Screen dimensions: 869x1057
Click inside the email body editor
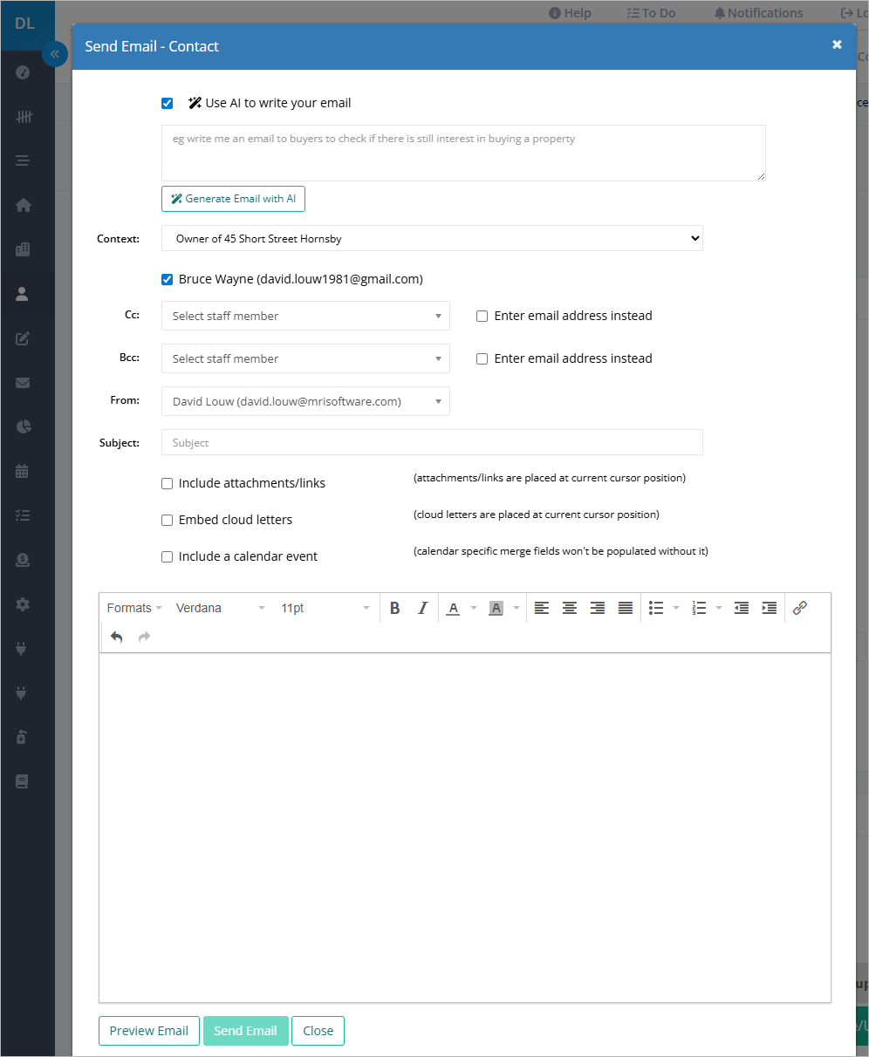465,828
